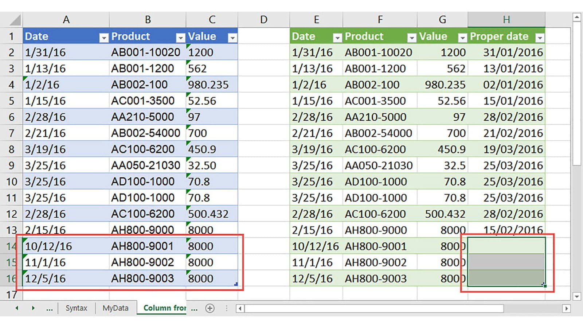Switch to the MyData sheet tab

point(115,308)
